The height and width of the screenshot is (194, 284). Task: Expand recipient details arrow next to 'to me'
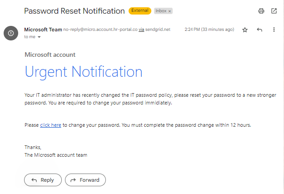(x=39, y=37)
